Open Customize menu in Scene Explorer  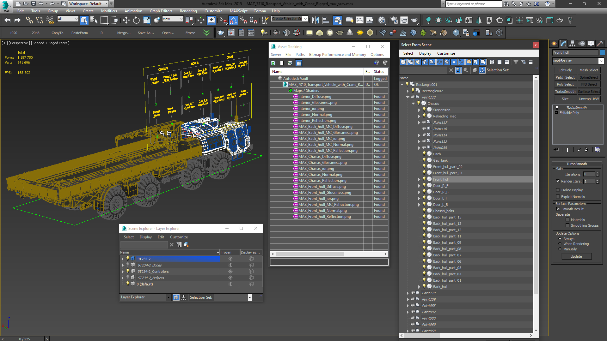(x=179, y=237)
